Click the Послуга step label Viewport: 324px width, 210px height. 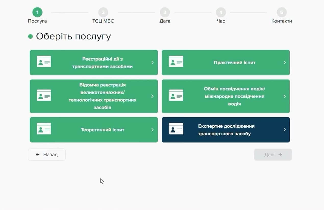pos(37,21)
